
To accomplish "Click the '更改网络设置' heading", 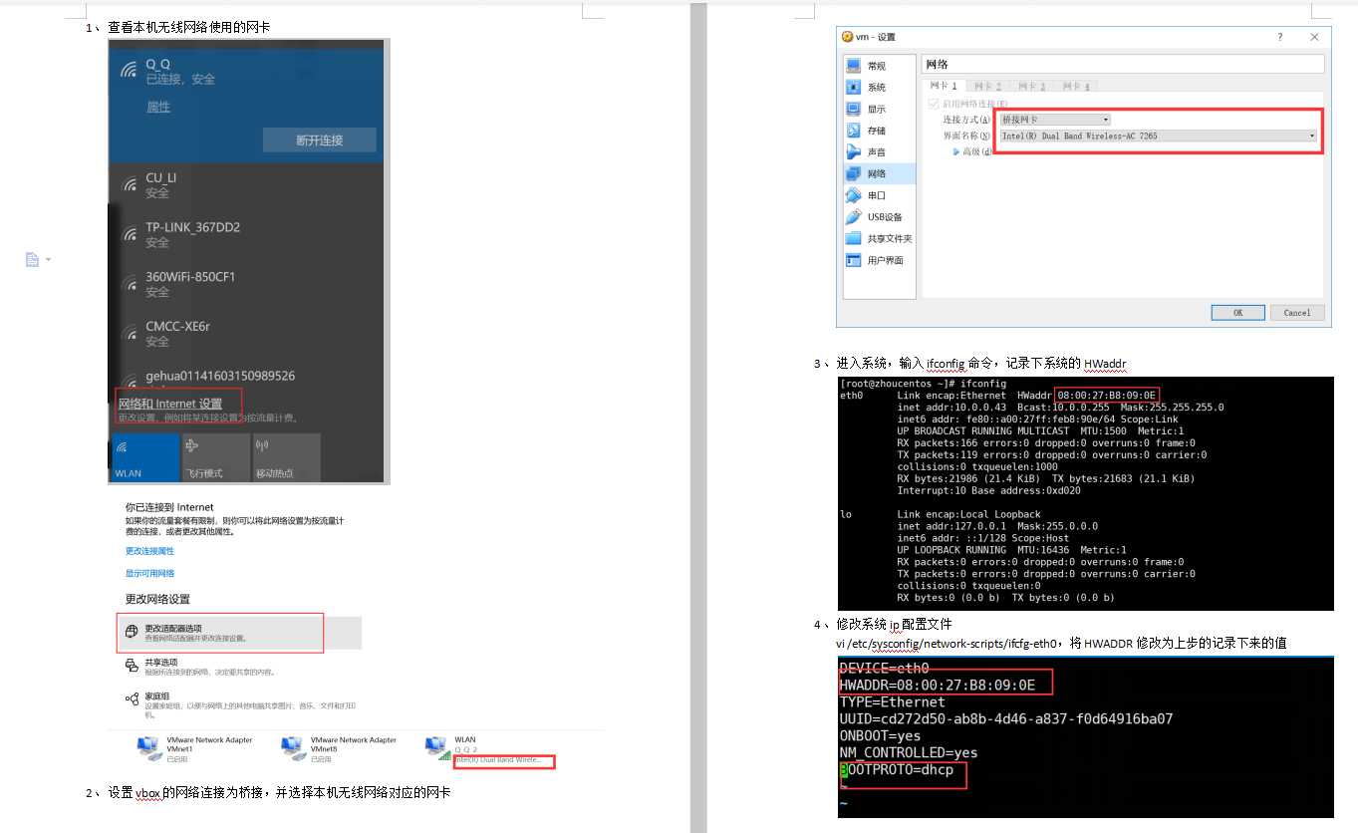I will [157, 599].
